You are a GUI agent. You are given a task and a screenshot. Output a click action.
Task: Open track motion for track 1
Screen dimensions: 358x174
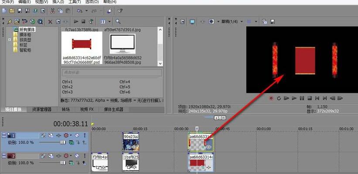pyautogui.click(x=51, y=136)
